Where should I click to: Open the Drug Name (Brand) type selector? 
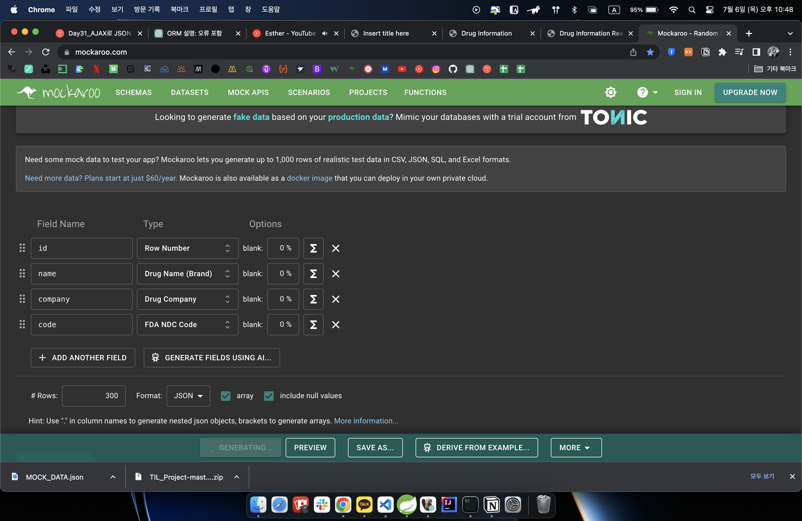click(187, 274)
